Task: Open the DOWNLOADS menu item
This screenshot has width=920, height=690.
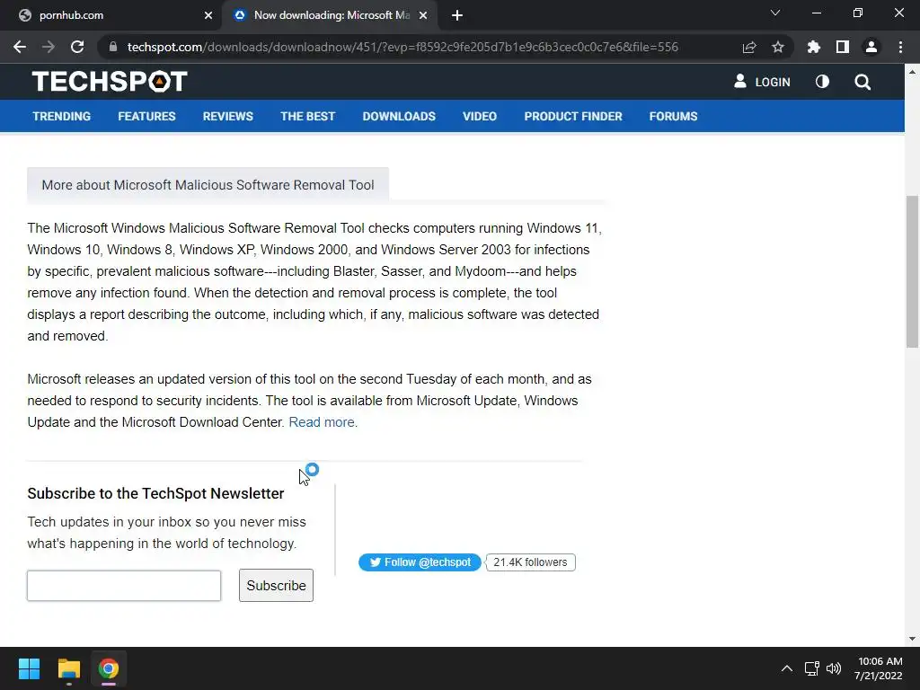Action: tap(399, 116)
